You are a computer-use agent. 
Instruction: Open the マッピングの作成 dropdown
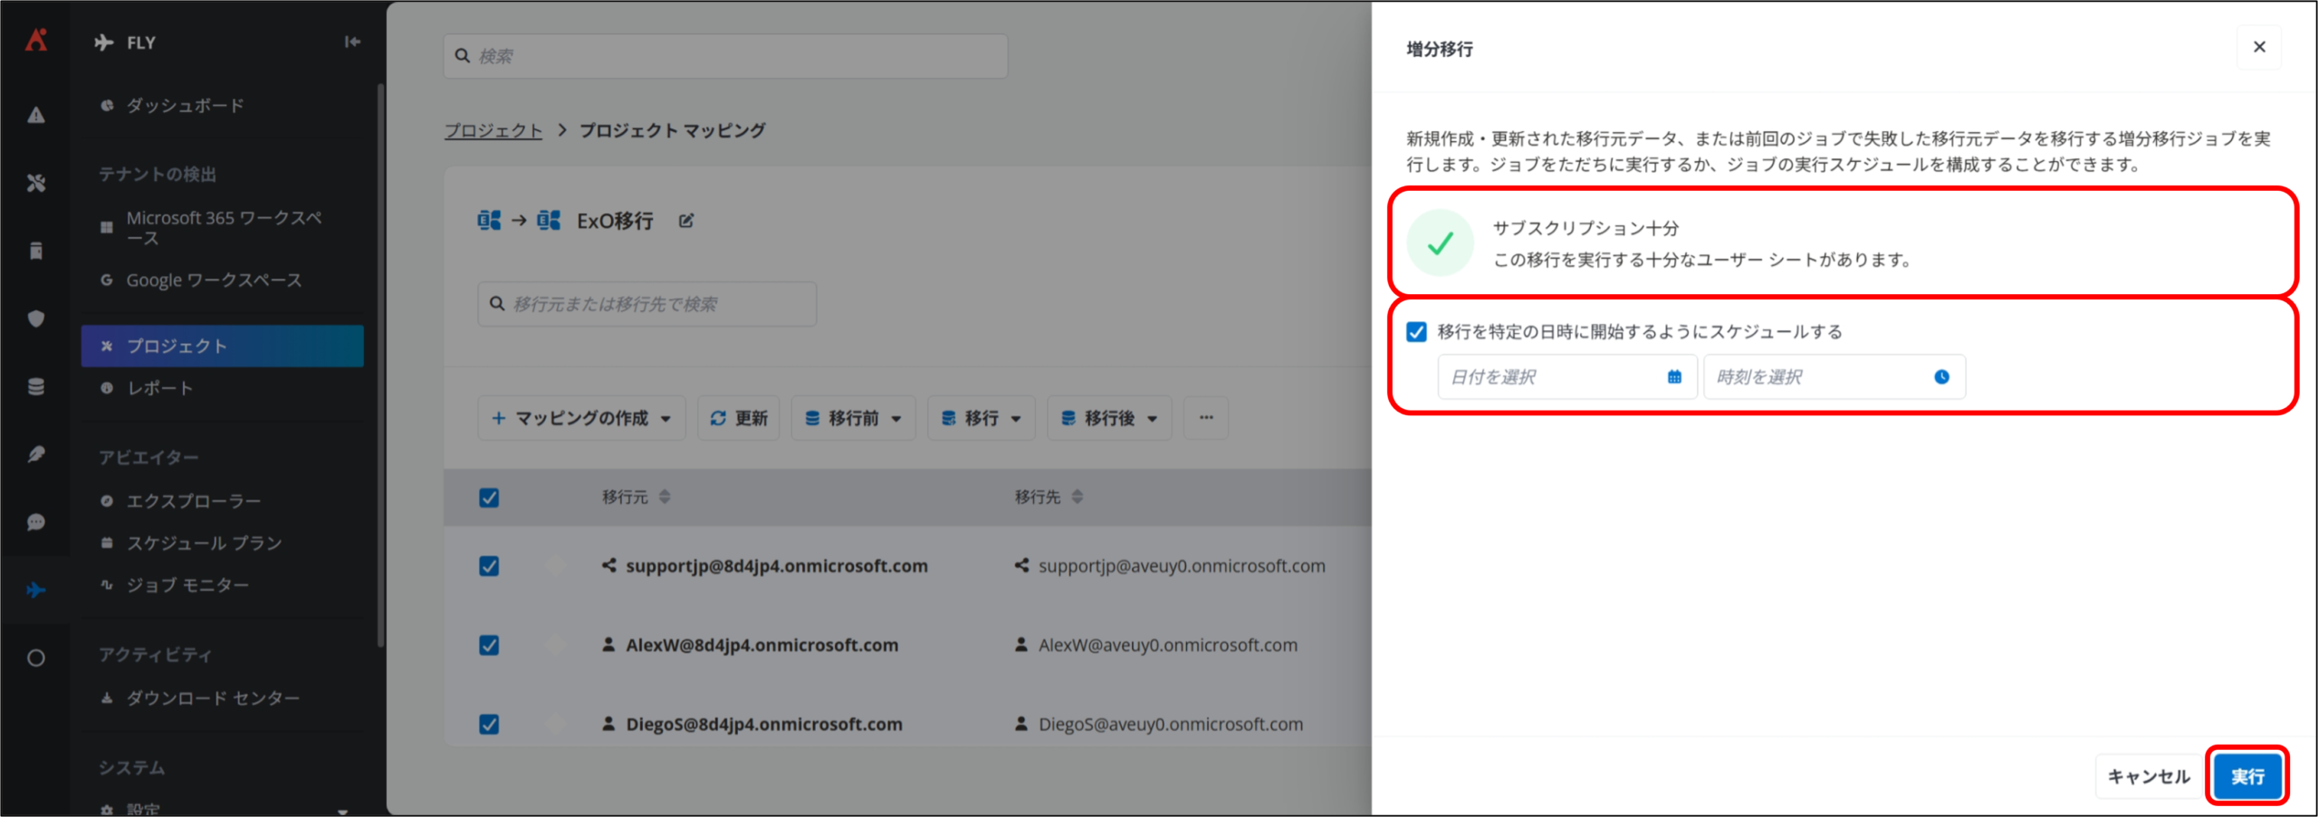(581, 418)
